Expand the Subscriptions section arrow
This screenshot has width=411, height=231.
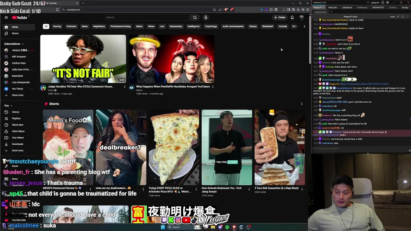(23, 44)
